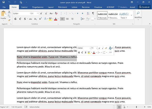152x109 pixels.
Task: Click Accedi to sign in
Action: [x=132, y=7]
